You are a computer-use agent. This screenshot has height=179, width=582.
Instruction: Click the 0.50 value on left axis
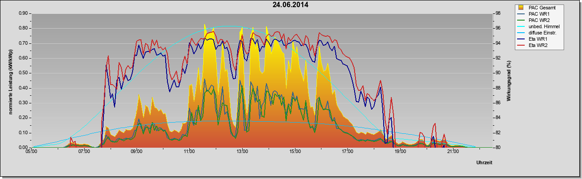[x=24, y=73]
